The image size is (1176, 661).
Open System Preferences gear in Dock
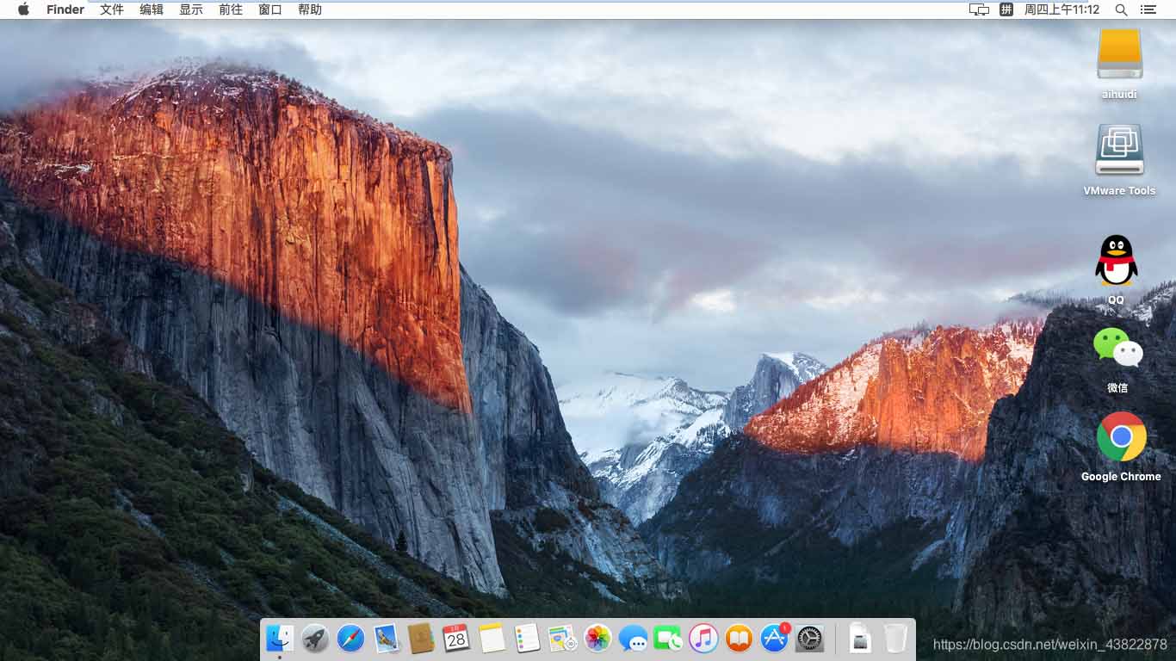810,639
